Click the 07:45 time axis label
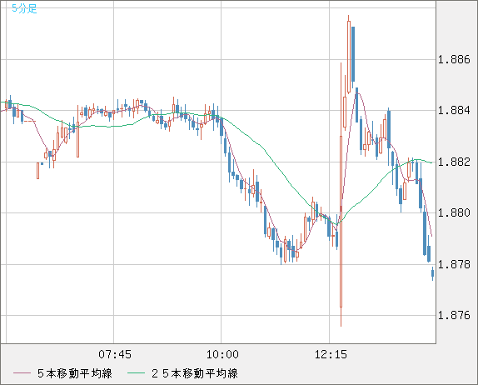The height and width of the screenshot is (385, 478). pyautogui.click(x=115, y=354)
